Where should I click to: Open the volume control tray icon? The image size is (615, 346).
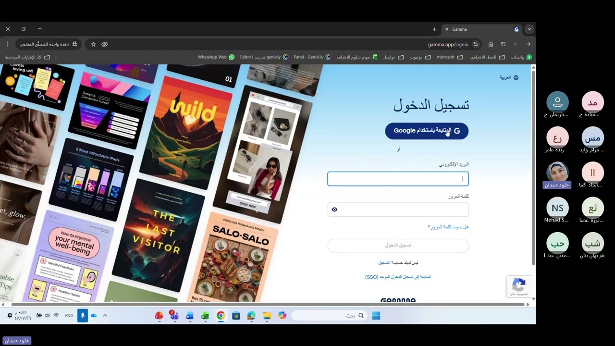pyautogui.click(x=47, y=316)
